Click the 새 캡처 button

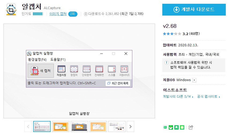point(41,71)
